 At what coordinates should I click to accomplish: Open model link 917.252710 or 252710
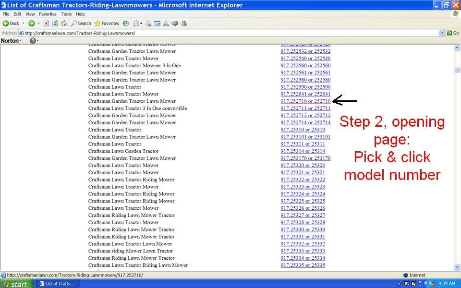(305, 101)
